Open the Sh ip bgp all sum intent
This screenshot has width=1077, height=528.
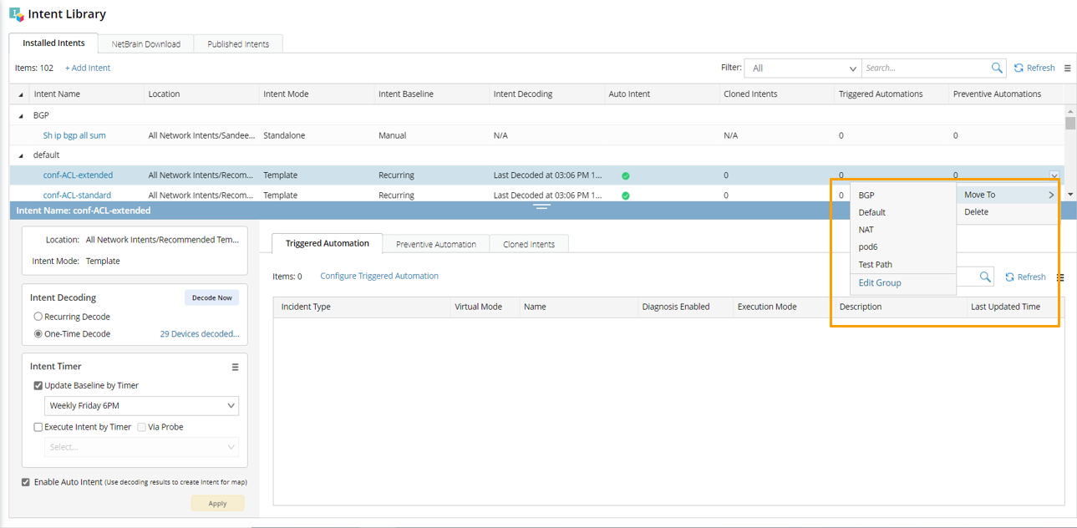pyautogui.click(x=74, y=135)
